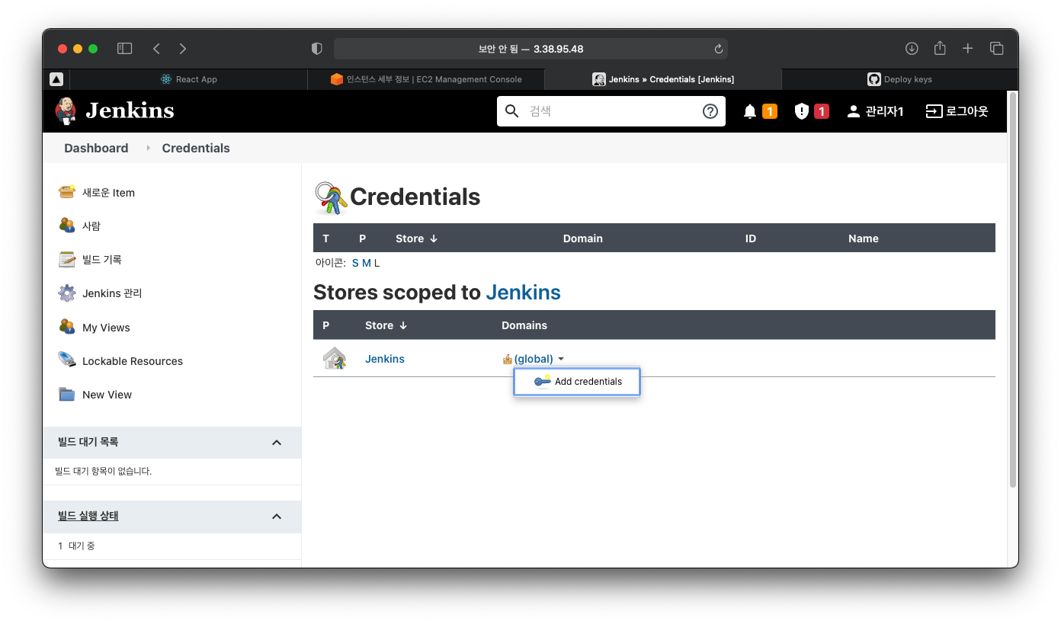Select medium icon size M
1061x624 pixels.
click(366, 263)
